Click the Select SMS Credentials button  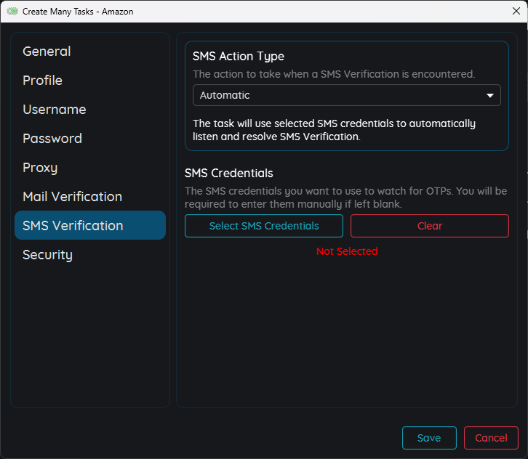click(264, 226)
